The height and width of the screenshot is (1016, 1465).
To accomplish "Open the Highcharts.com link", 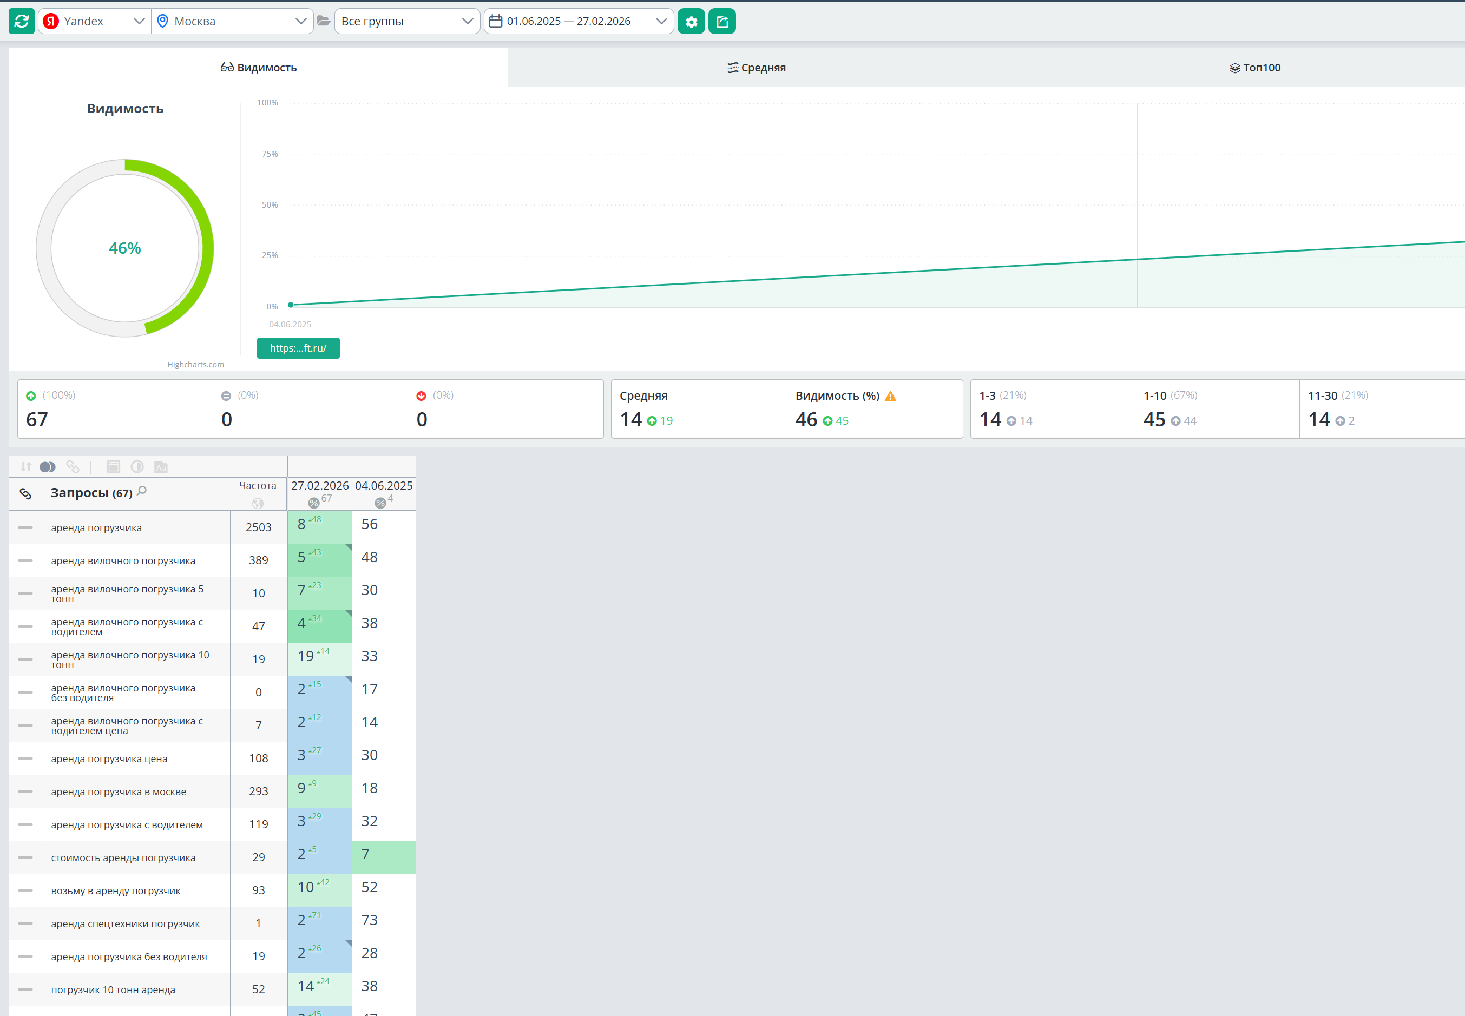I will 195,365.
